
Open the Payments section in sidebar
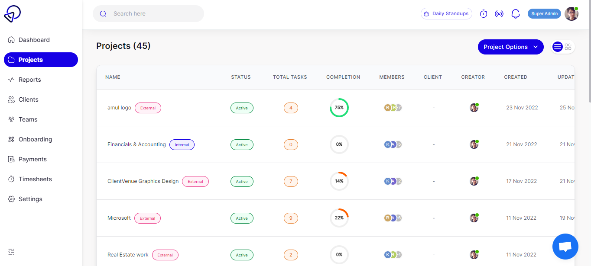pyautogui.click(x=32, y=159)
